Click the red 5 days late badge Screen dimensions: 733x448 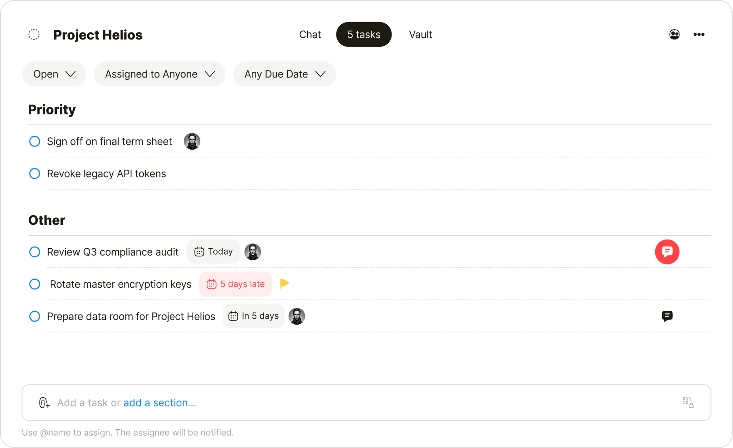235,284
